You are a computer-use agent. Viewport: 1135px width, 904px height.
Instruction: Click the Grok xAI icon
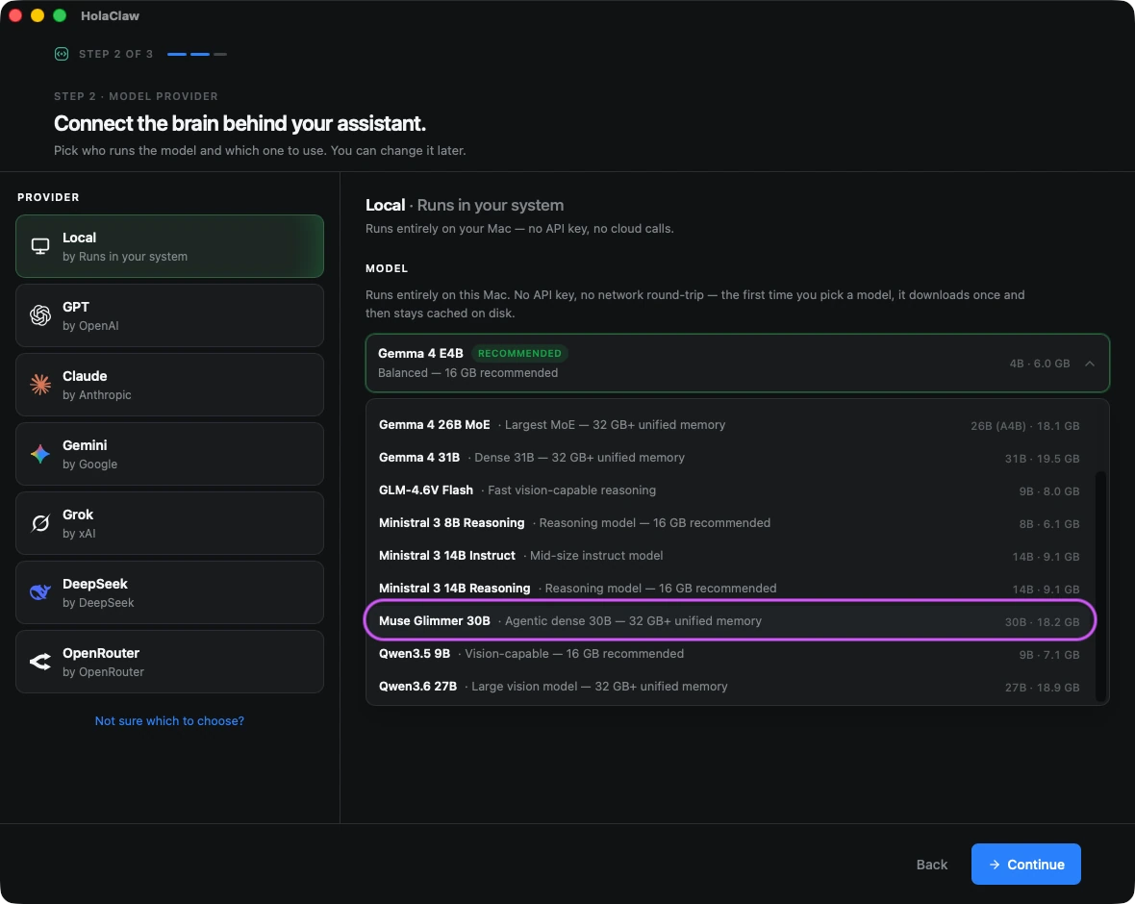[40, 523]
